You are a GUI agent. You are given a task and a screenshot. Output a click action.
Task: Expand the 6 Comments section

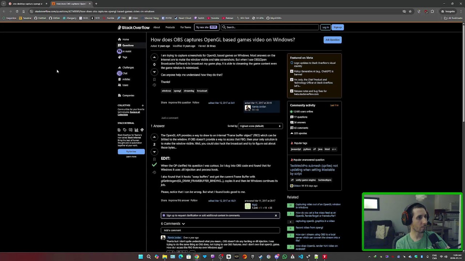point(173,224)
